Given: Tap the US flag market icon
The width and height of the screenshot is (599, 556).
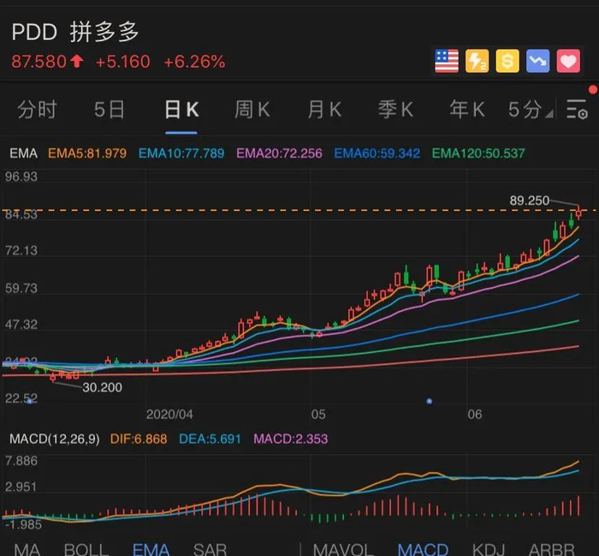Looking at the screenshot, I should click(x=447, y=61).
